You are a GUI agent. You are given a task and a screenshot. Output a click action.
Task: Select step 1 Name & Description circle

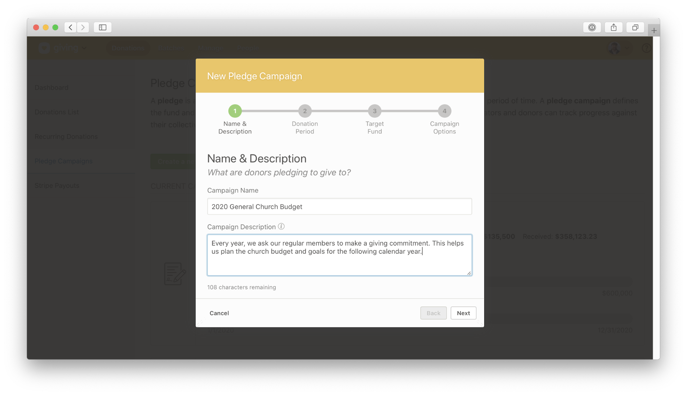coord(235,111)
